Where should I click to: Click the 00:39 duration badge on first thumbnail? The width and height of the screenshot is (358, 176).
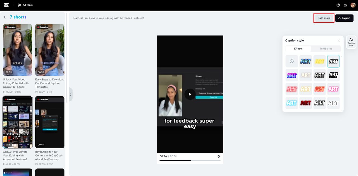coord(9,72)
